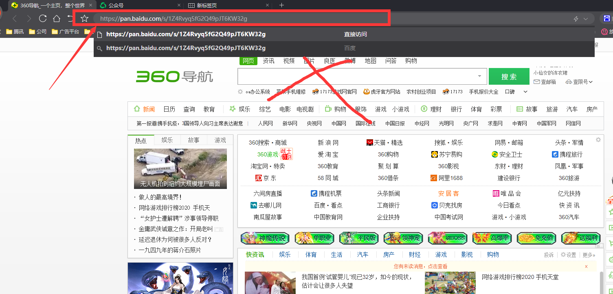The width and height of the screenshot is (613, 294).
Task: Expand the 更多» news feed link
Action: coord(589,255)
